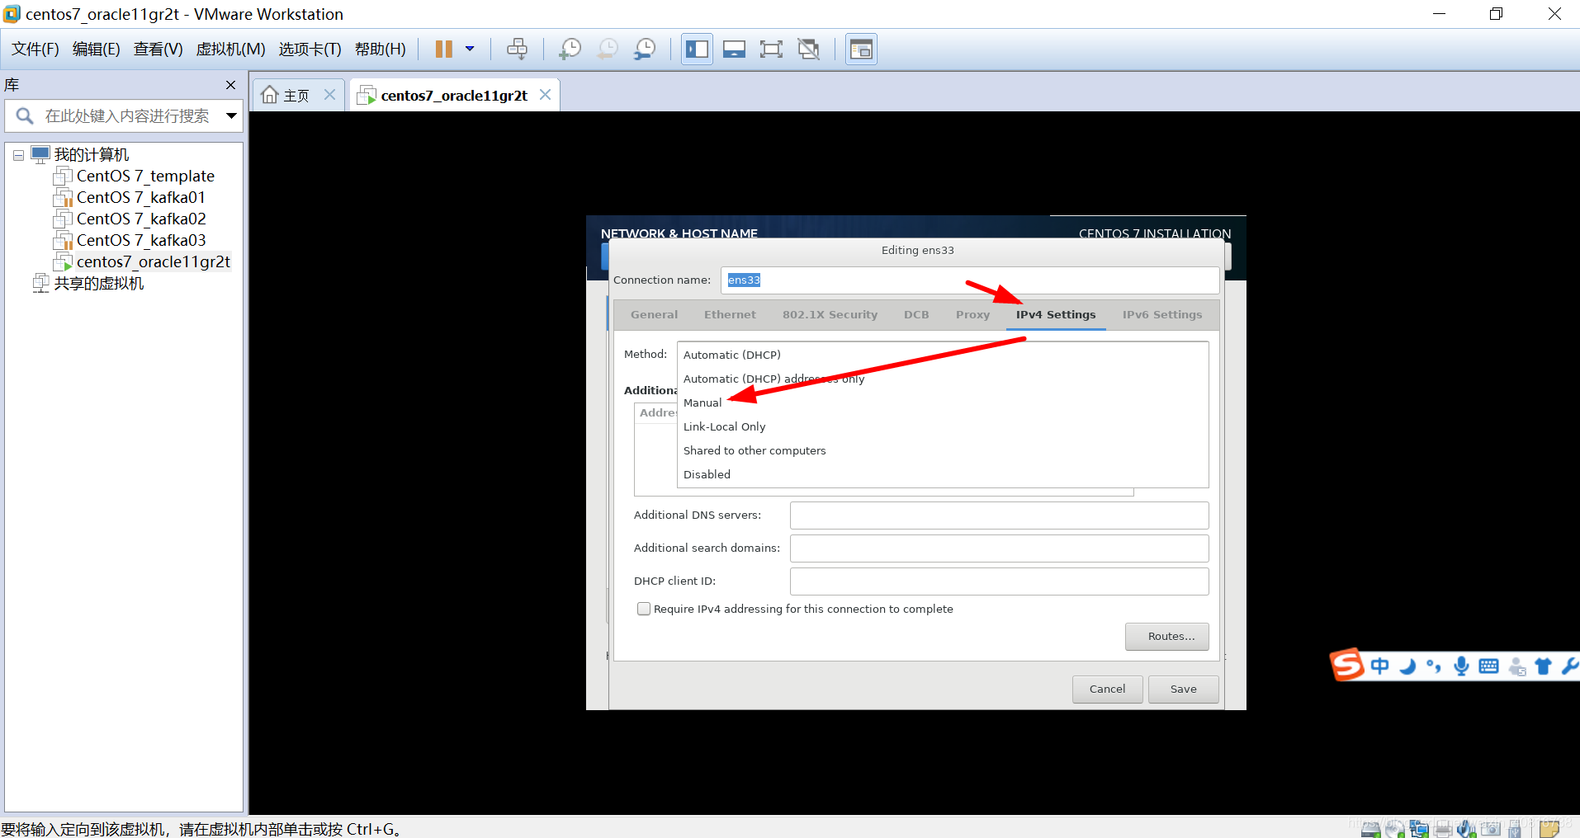Toggle the console view toolbar icon

point(861,49)
